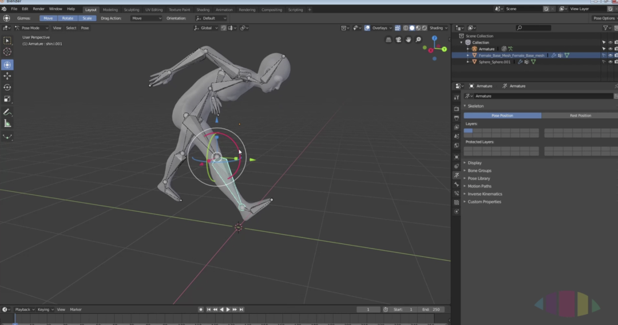Click the zoom magnifier navigation icon
This screenshot has height=325, width=618.
click(418, 39)
